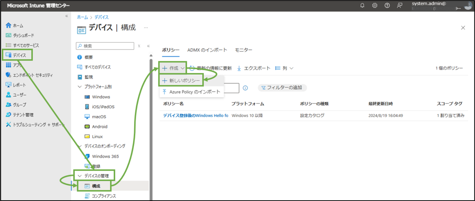The height and width of the screenshot is (201, 475).
Task: Click the Windows 10 以降 cell
Action: tap(247, 115)
